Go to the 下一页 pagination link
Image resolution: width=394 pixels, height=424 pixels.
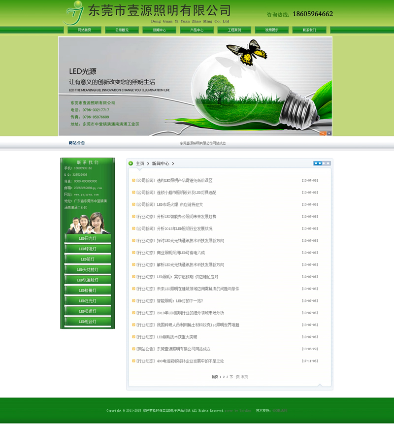click(x=234, y=377)
